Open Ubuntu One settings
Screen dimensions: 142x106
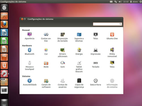112,36
